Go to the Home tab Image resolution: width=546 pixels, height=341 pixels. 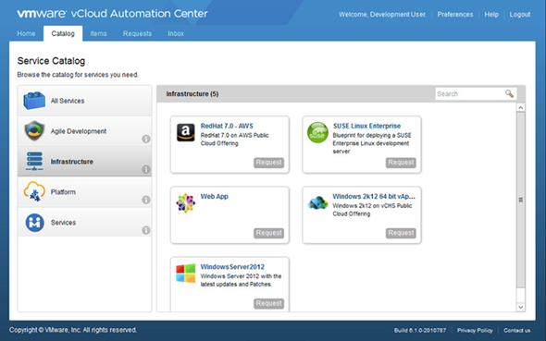pyautogui.click(x=26, y=33)
